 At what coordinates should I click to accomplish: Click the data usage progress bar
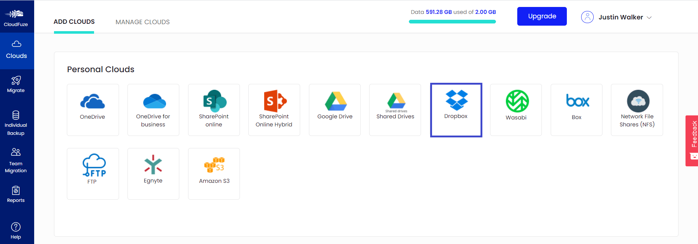point(452,22)
